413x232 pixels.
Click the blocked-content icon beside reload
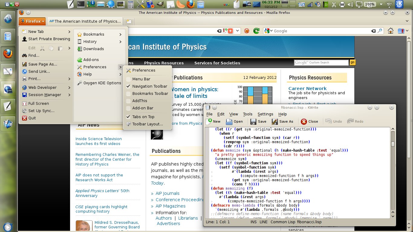[247, 31]
